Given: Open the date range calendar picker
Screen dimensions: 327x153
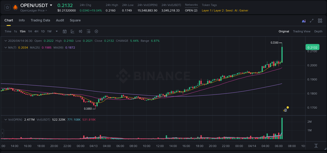Looking at the screenshot, I should [x=65, y=31].
